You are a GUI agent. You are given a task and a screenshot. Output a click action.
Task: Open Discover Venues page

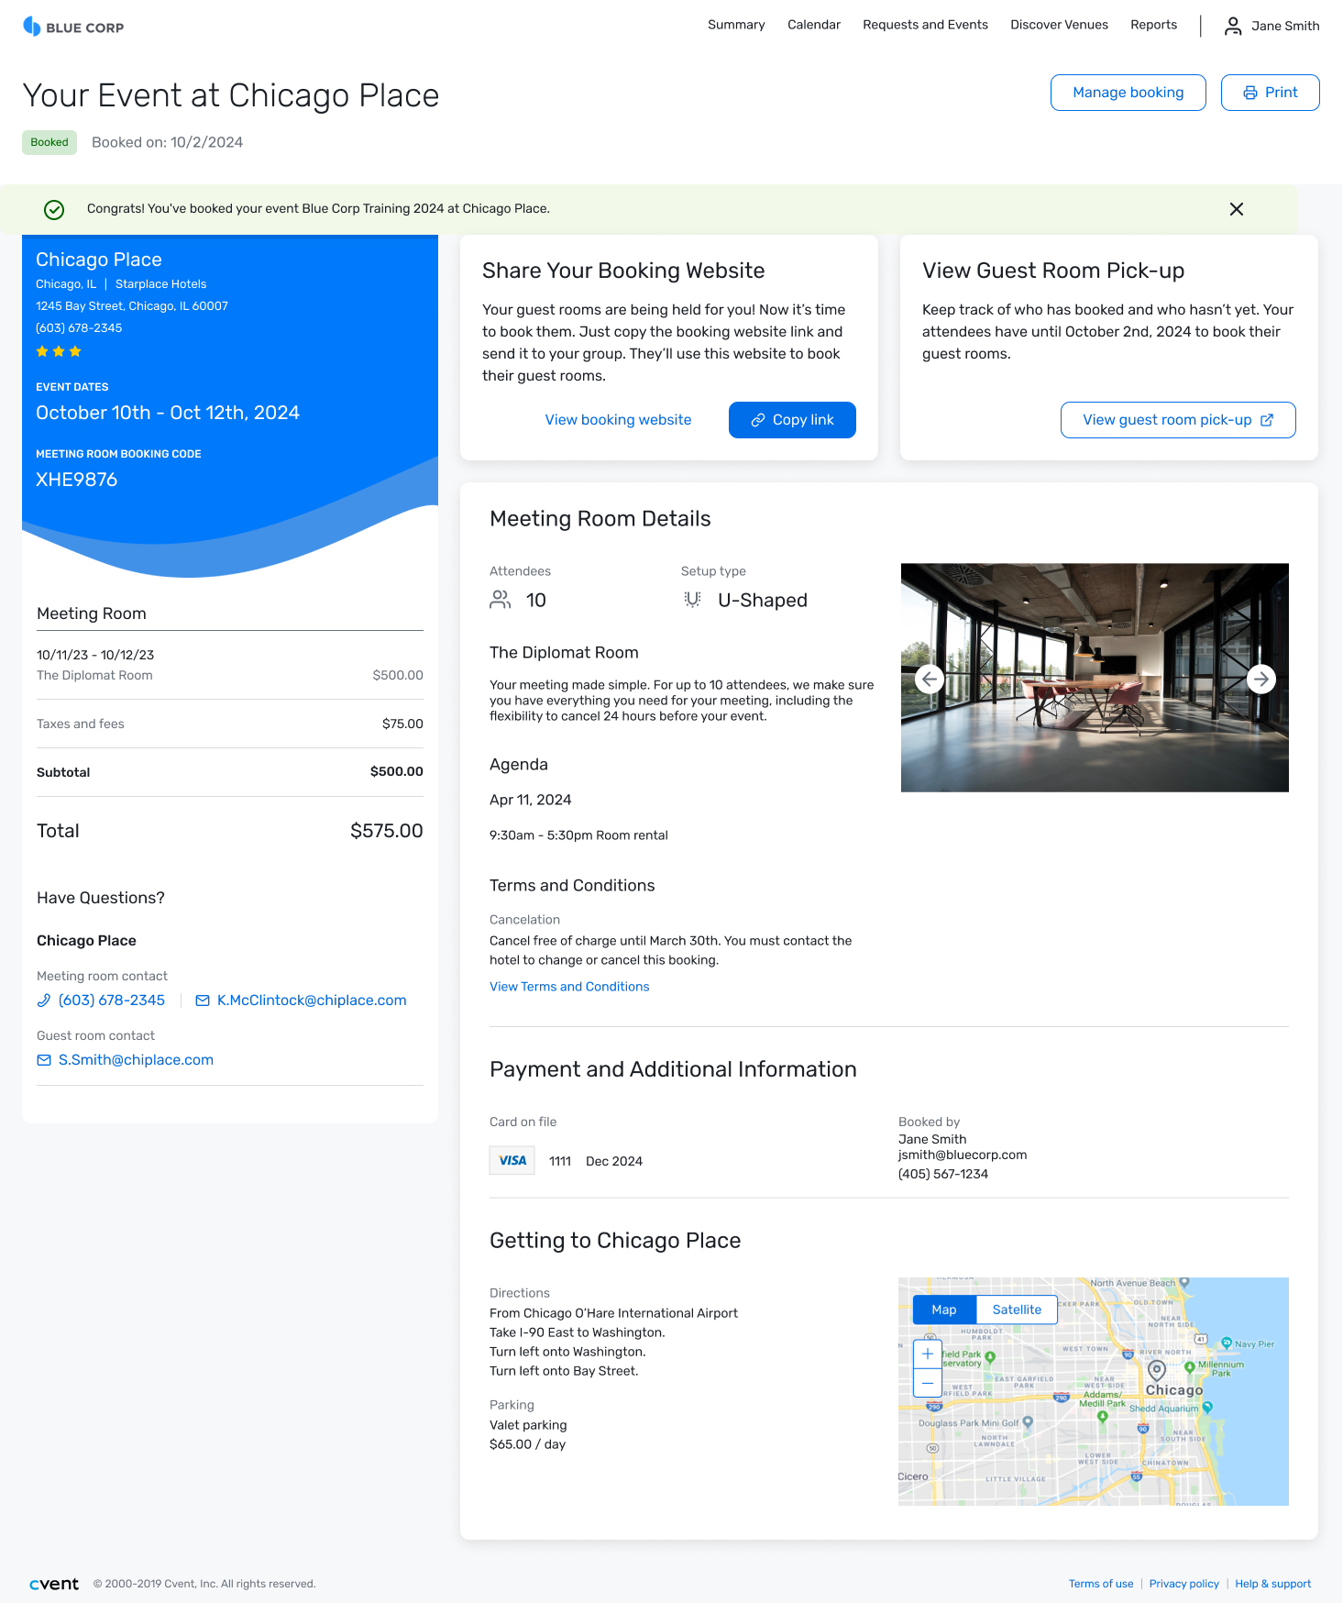tap(1059, 25)
